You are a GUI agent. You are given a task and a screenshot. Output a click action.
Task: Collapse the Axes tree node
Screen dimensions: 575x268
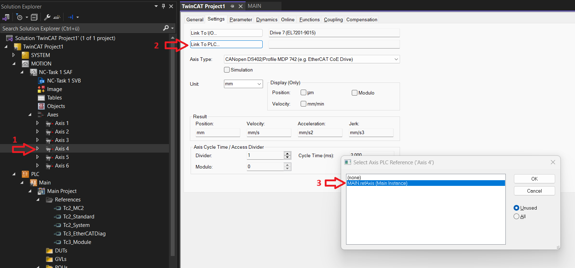tap(30, 115)
